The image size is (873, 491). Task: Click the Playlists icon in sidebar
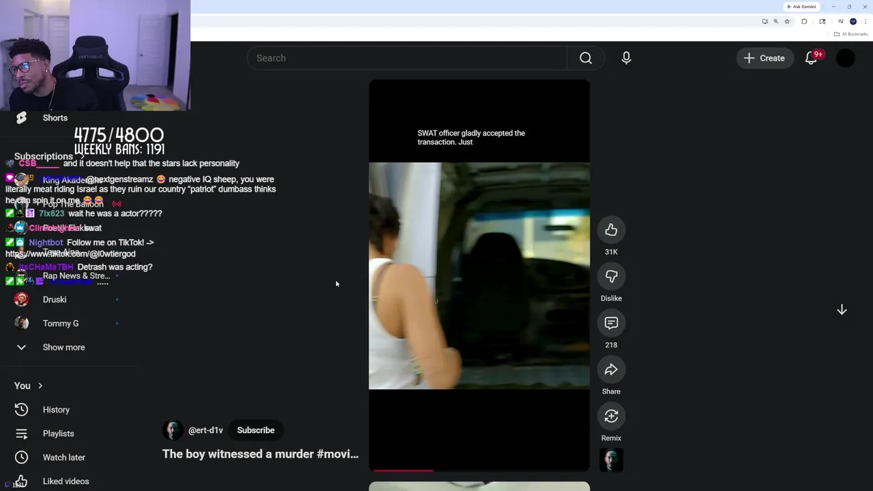21,434
